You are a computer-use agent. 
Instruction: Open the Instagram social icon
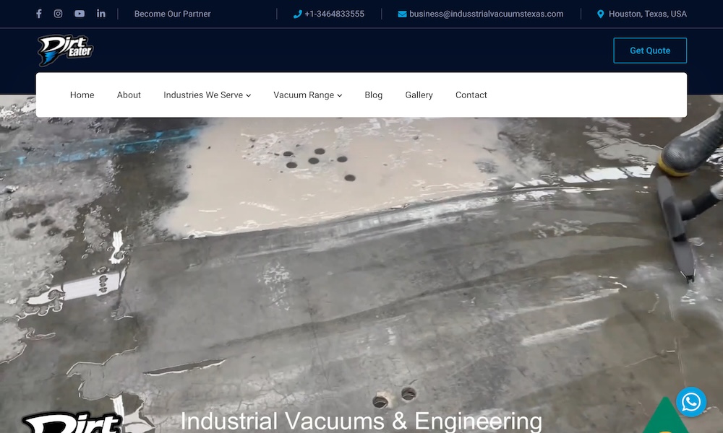click(x=59, y=14)
